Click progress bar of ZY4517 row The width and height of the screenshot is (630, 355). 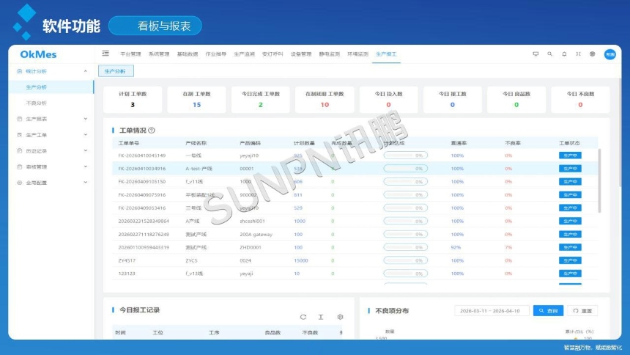click(405, 260)
